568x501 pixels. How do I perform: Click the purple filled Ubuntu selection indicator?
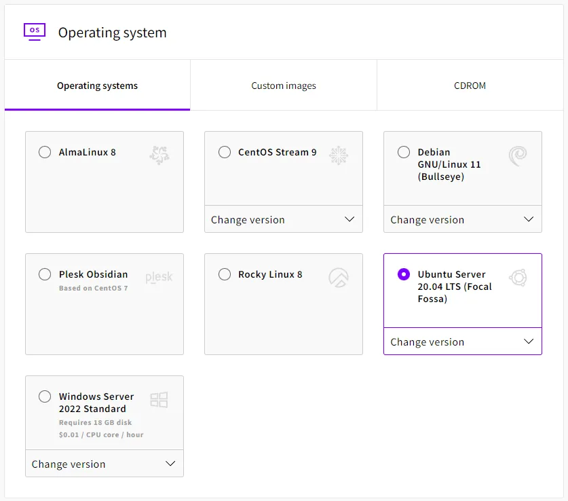click(404, 274)
